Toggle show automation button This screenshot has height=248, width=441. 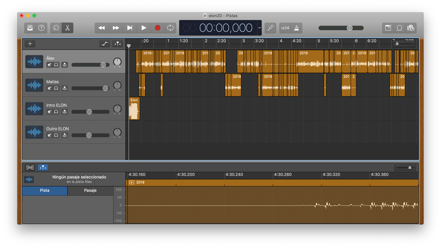pyautogui.click(x=105, y=44)
